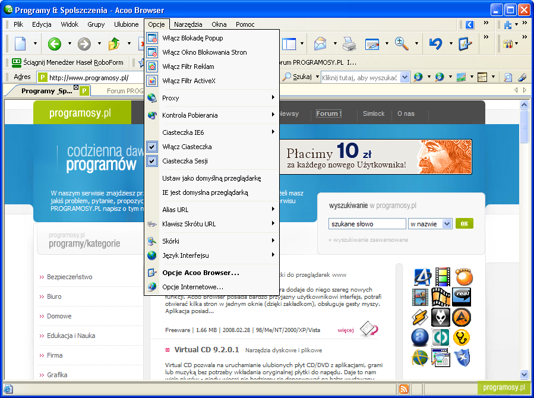Open the Bezpieczeństwo category link

click(x=69, y=277)
